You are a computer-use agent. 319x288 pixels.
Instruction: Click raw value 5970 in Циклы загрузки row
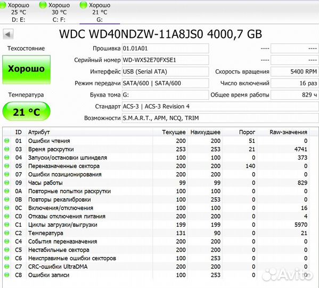[301, 225]
